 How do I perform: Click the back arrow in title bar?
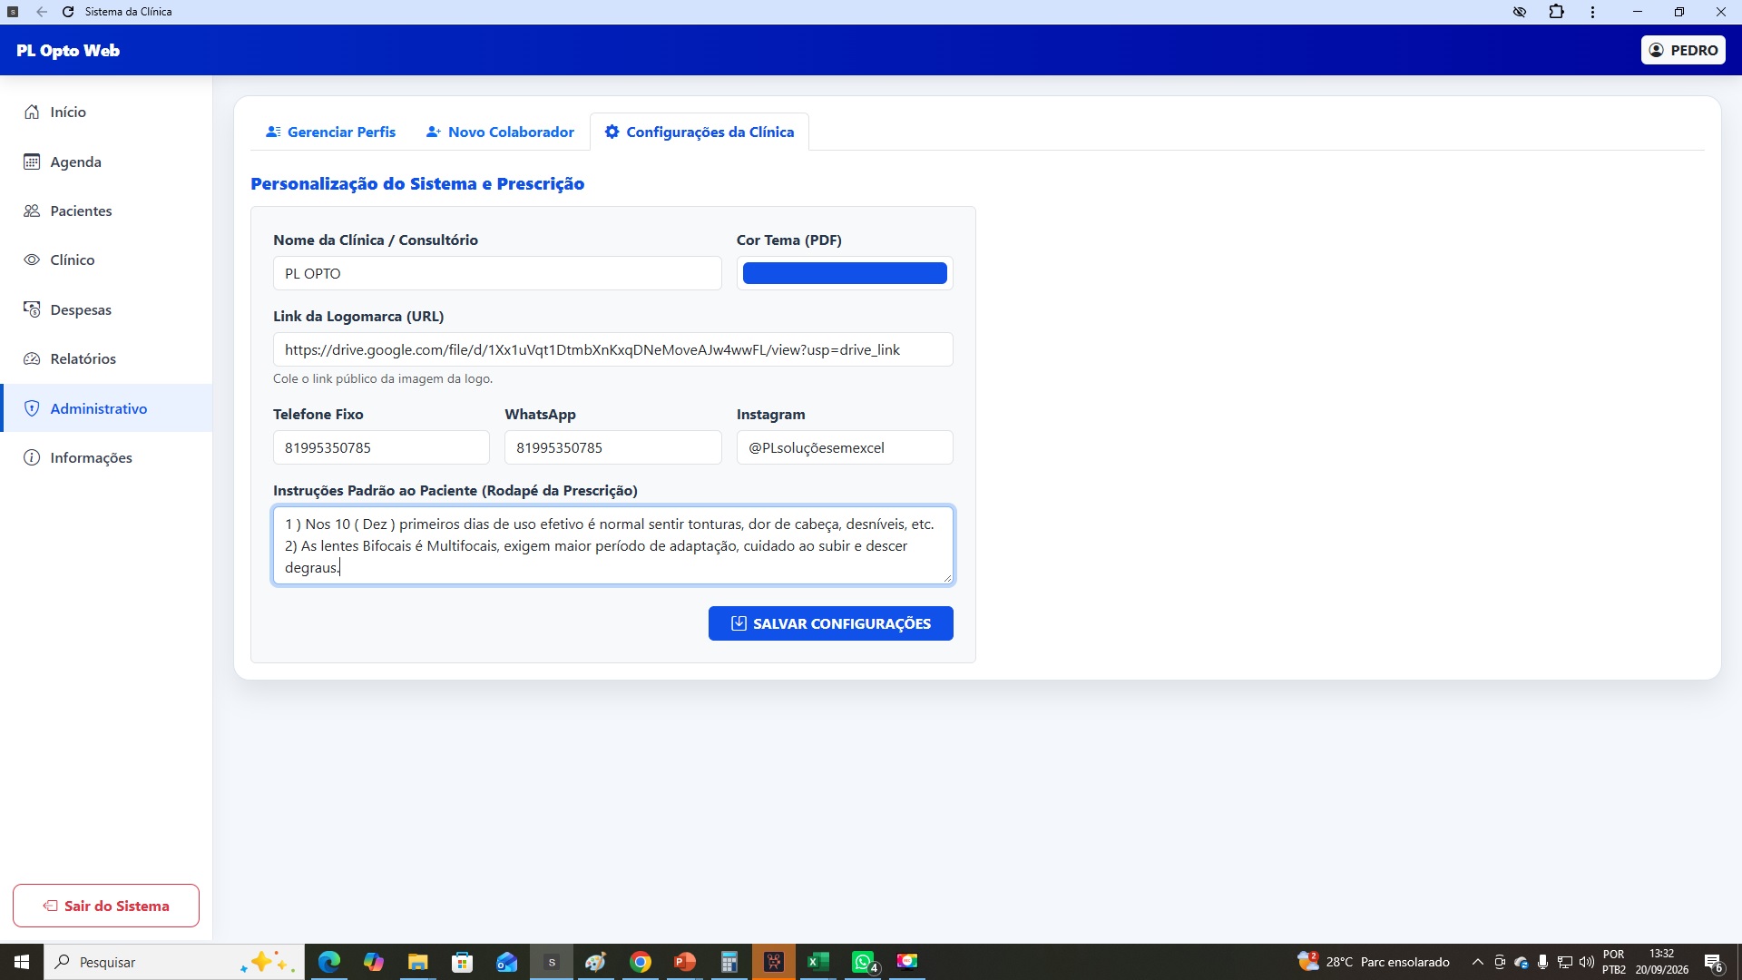[x=42, y=12]
